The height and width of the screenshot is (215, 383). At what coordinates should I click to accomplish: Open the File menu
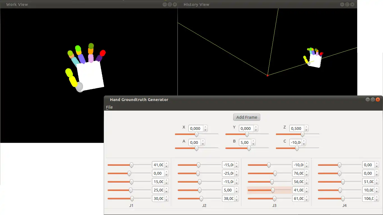pyautogui.click(x=109, y=107)
